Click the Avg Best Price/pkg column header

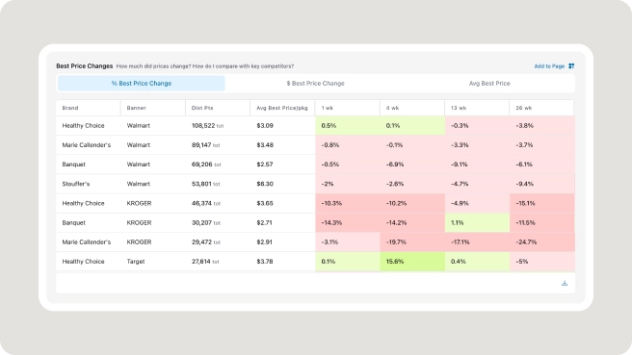coord(282,108)
